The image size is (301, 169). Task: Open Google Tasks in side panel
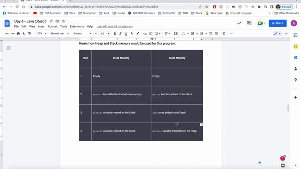tap(296, 57)
